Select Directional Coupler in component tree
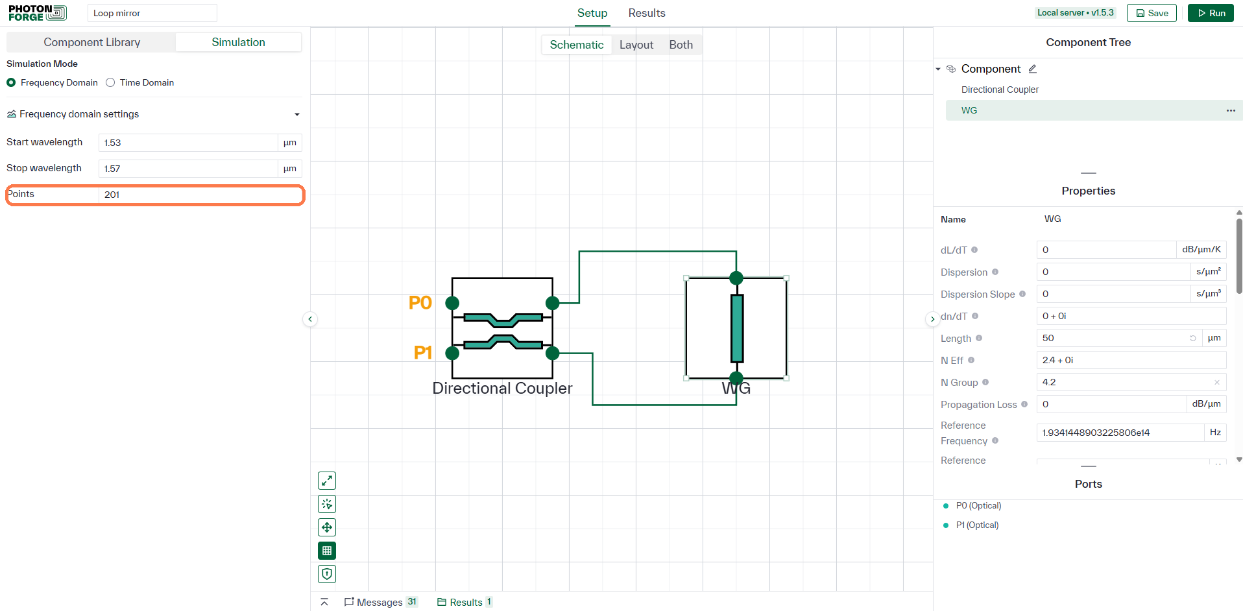Viewport: 1243px width, 611px height. click(1000, 90)
